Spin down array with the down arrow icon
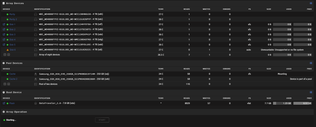316x127 pixels. [5, 55]
